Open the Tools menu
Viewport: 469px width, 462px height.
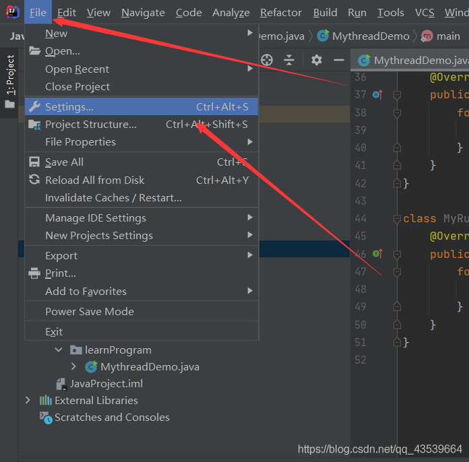391,13
